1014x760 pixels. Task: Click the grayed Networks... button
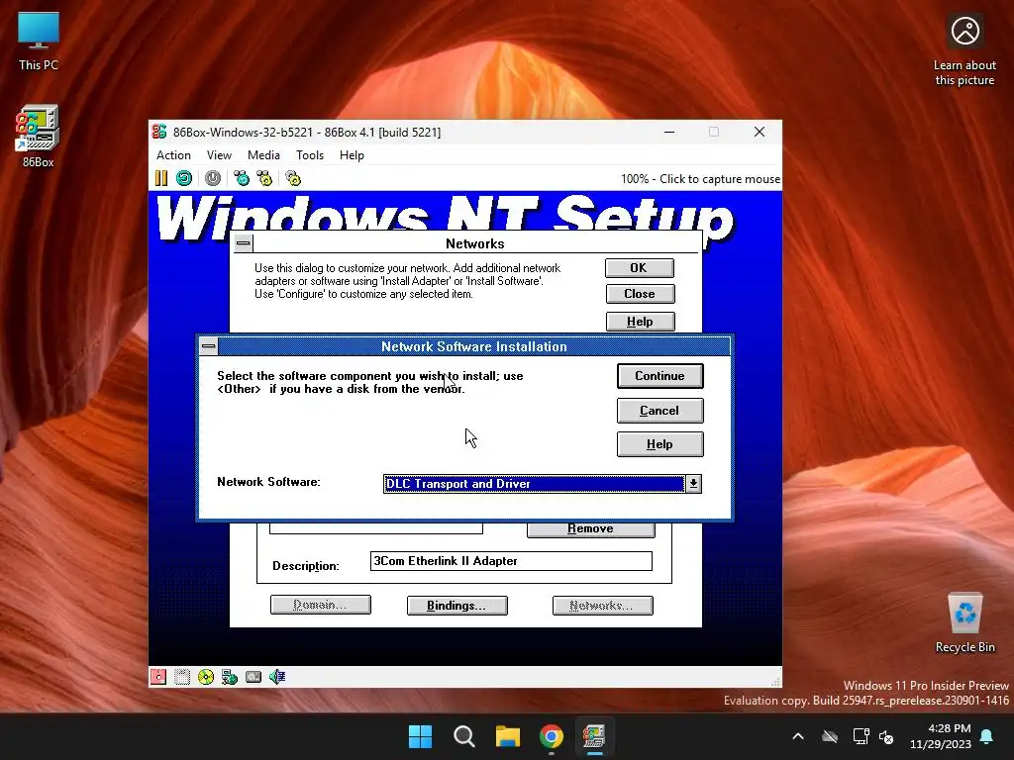pos(603,606)
